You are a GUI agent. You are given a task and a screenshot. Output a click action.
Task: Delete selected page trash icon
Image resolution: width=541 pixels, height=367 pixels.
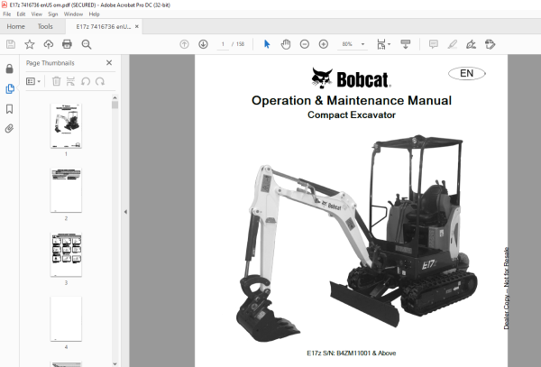(56, 81)
